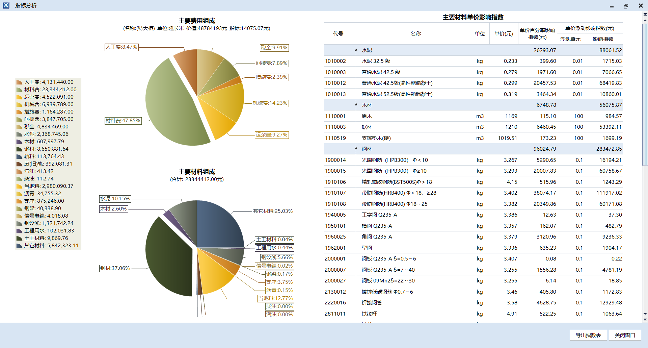The image size is (648, 348).
Task: Select the 型钢 material row
Action: (473, 248)
